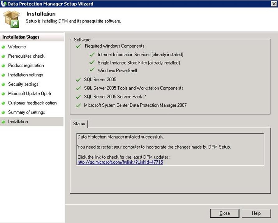Click green bullet beside Welcome stage

pos(3,47)
